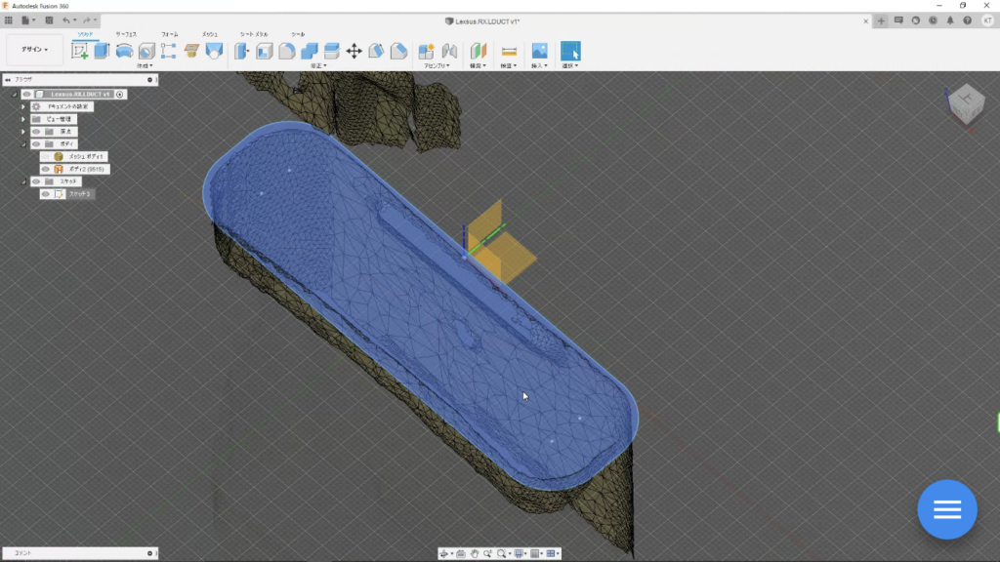Image resolution: width=1000 pixels, height=562 pixels.
Task: Open the Help question mark menu
Action: tap(968, 21)
